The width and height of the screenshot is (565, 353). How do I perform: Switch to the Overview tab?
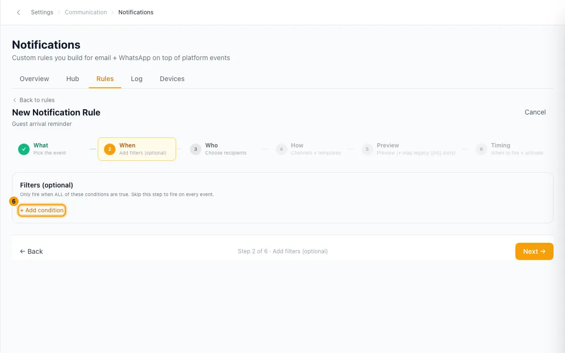coord(34,79)
